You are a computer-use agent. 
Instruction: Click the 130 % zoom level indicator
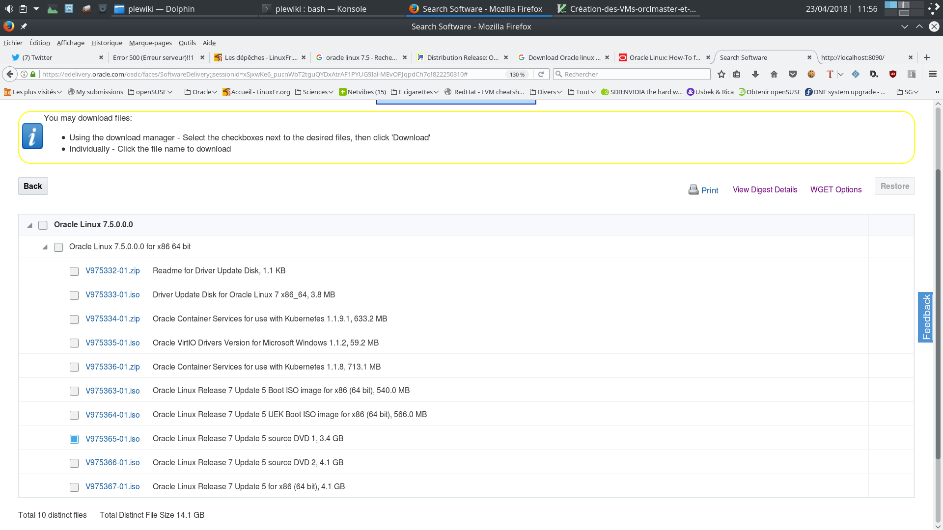pyautogui.click(x=517, y=74)
